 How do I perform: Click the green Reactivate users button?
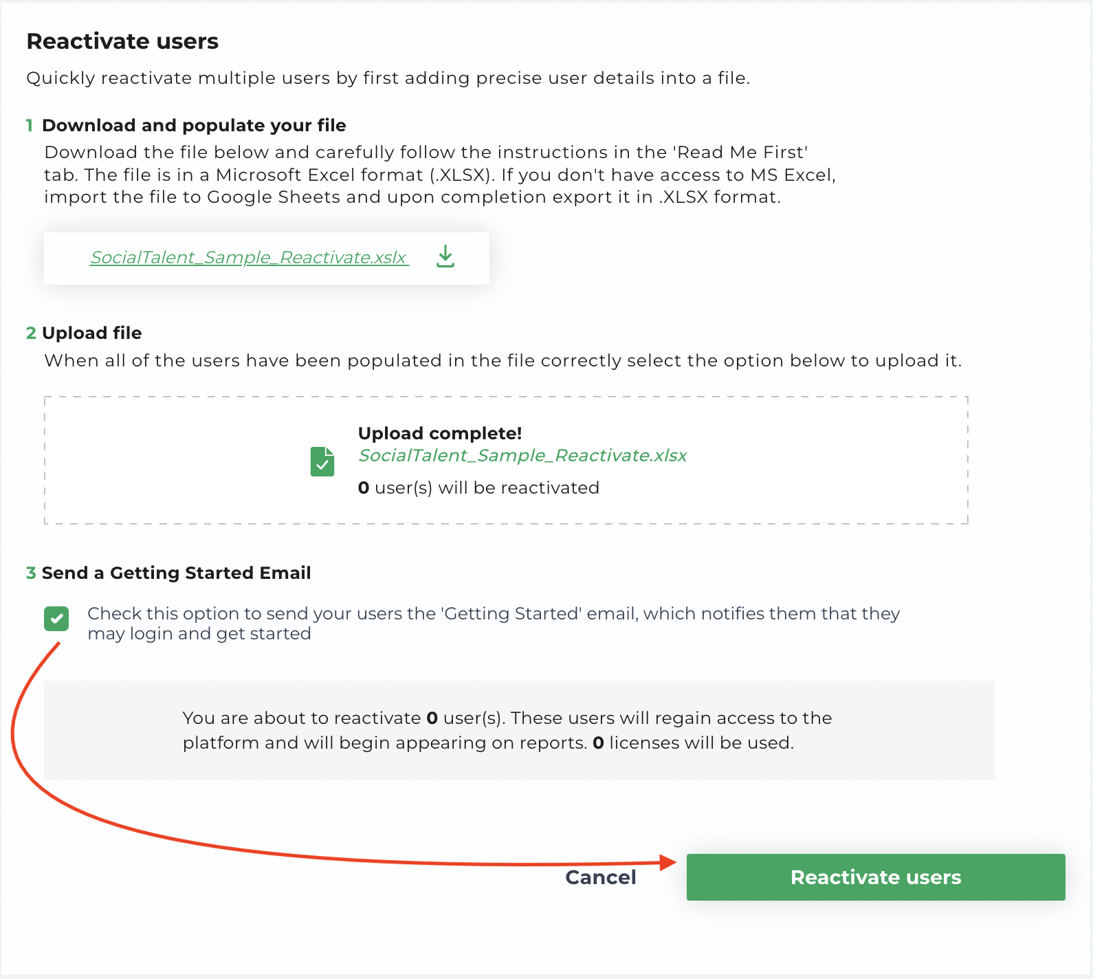876,877
